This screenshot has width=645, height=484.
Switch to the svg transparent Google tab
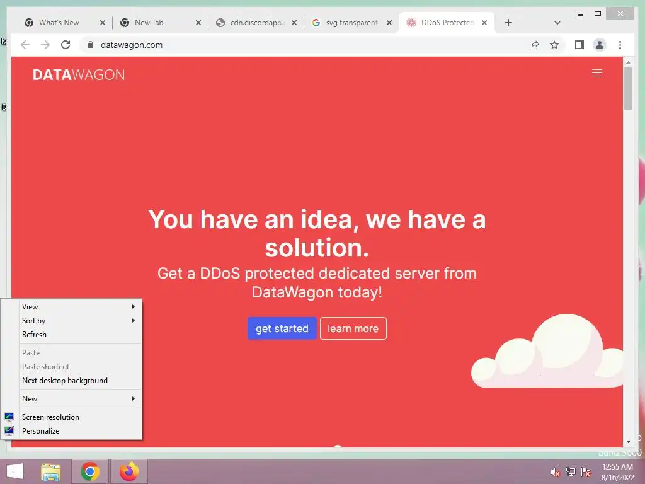351,23
